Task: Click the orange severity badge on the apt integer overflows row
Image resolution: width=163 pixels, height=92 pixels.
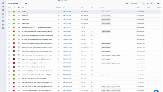Action: (14, 39)
